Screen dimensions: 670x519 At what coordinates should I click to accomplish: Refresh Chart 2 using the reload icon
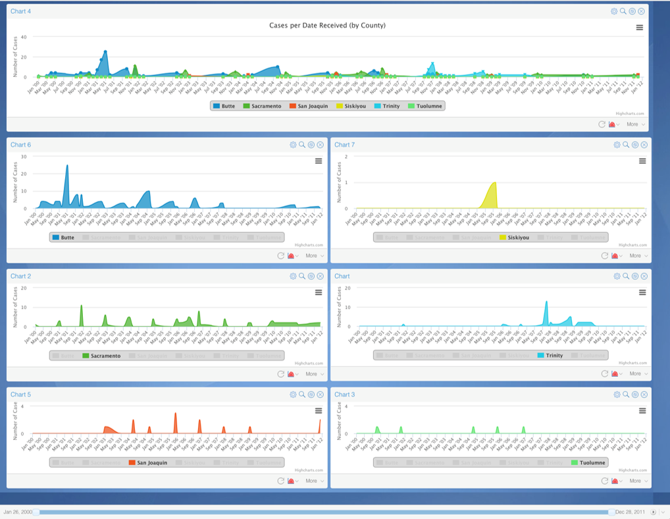tap(281, 374)
